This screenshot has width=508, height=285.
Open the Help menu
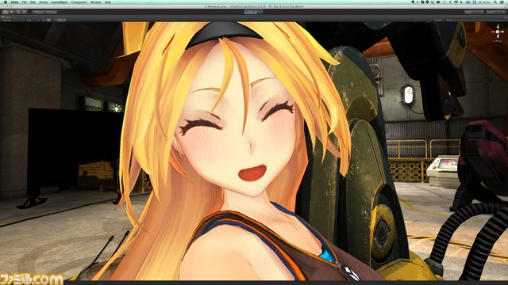point(108,2)
